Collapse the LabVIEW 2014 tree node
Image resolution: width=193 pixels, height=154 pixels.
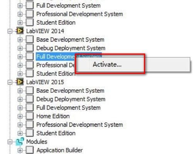pyautogui.click(x=10, y=31)
